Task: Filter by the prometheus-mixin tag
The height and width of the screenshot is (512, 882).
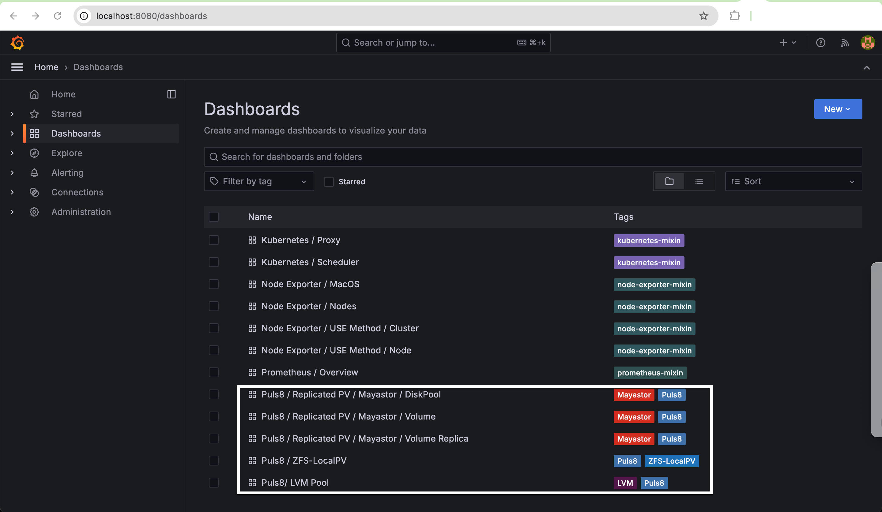Action: (650, 373)
